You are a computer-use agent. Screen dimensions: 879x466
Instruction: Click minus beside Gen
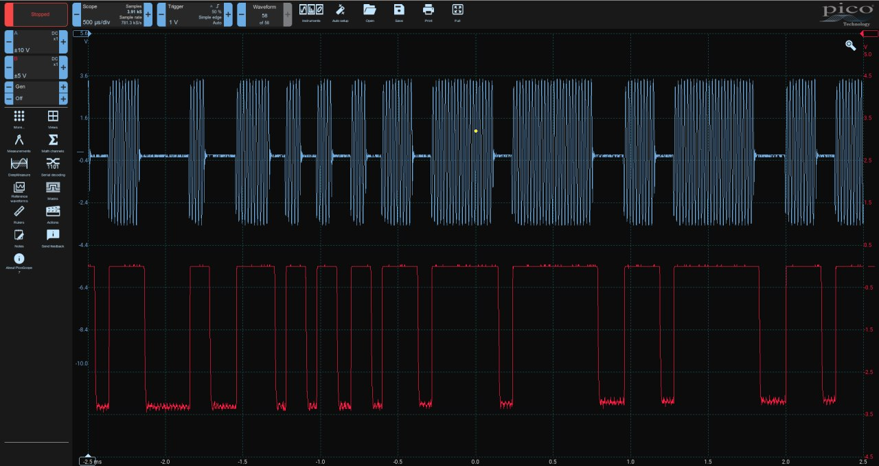[9, 87]
